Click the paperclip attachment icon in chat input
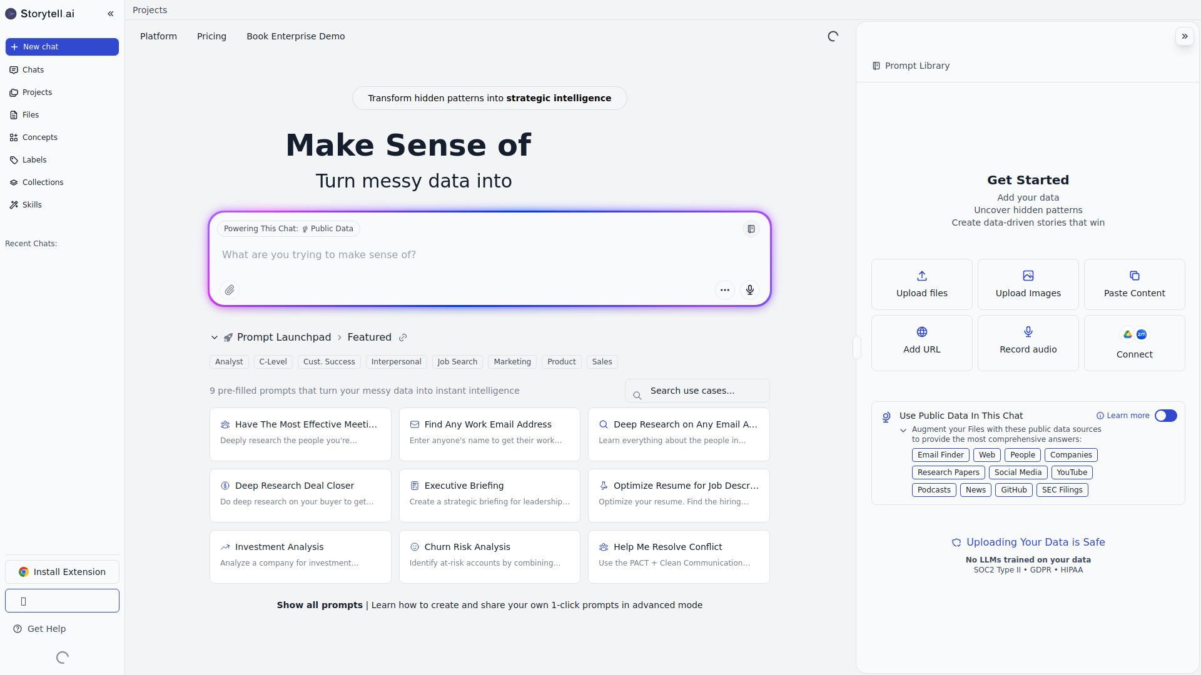This screenshot has width=1201, height=675. click(229, 290)
